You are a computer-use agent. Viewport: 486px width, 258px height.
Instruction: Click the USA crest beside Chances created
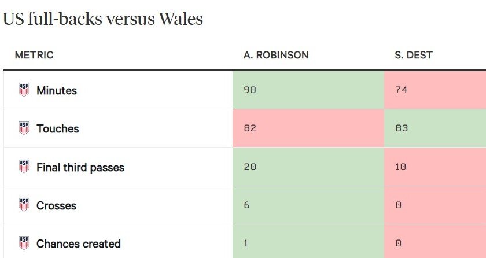24,243
